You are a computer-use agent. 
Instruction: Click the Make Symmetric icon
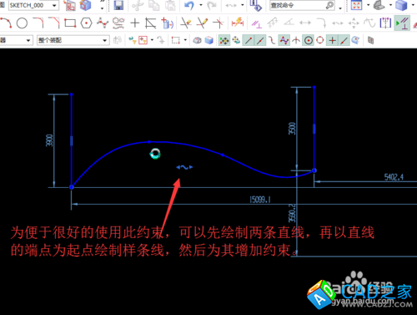click(x=385, y=23)
